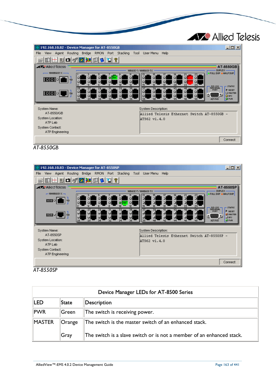Click the blue chart icon in the AT-8550GB toolbar

point(82,60)
